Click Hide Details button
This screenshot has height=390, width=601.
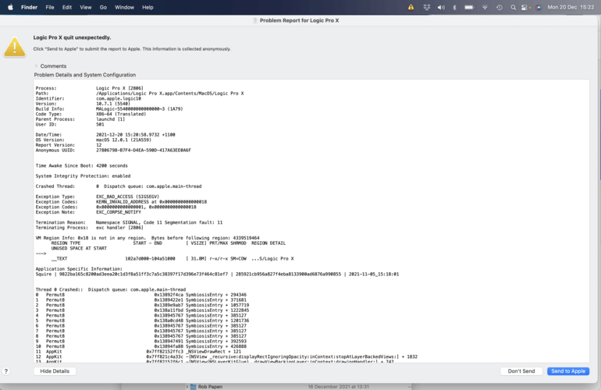coord(55,370)
